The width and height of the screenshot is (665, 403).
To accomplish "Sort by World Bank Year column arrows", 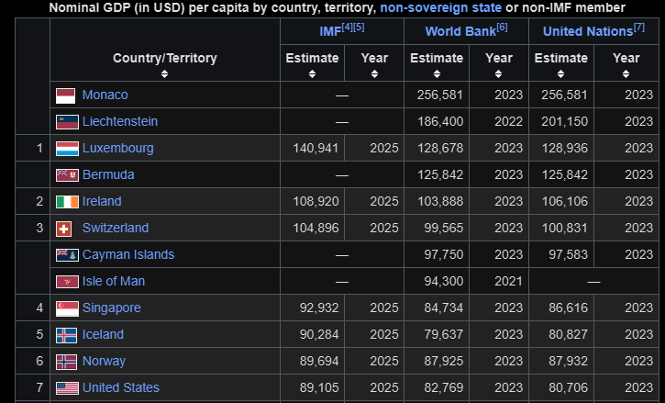I will coord(499,73).
